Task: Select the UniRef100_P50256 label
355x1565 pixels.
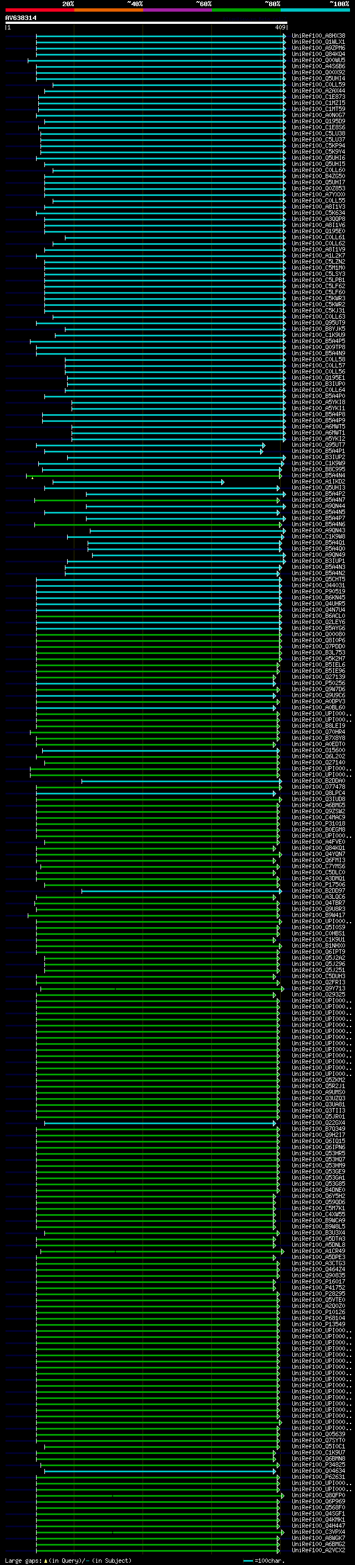Action: coord(318,683)
